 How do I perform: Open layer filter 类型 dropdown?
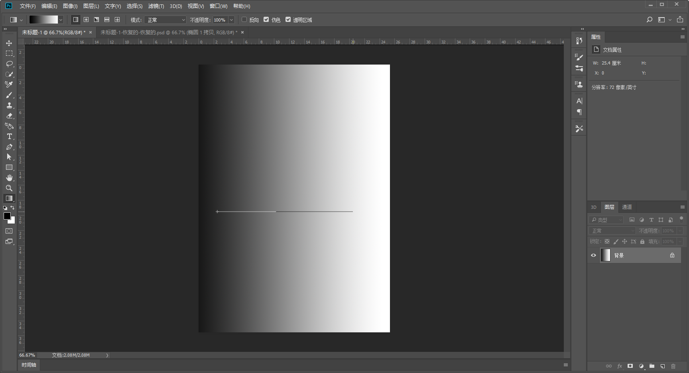click(x=606, y=220)
